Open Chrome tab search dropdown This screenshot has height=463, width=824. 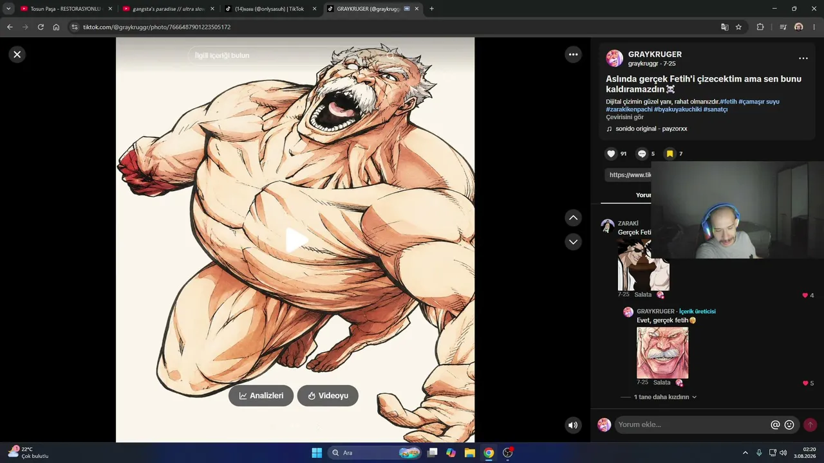pyautogui.click(x=8, y=9)
